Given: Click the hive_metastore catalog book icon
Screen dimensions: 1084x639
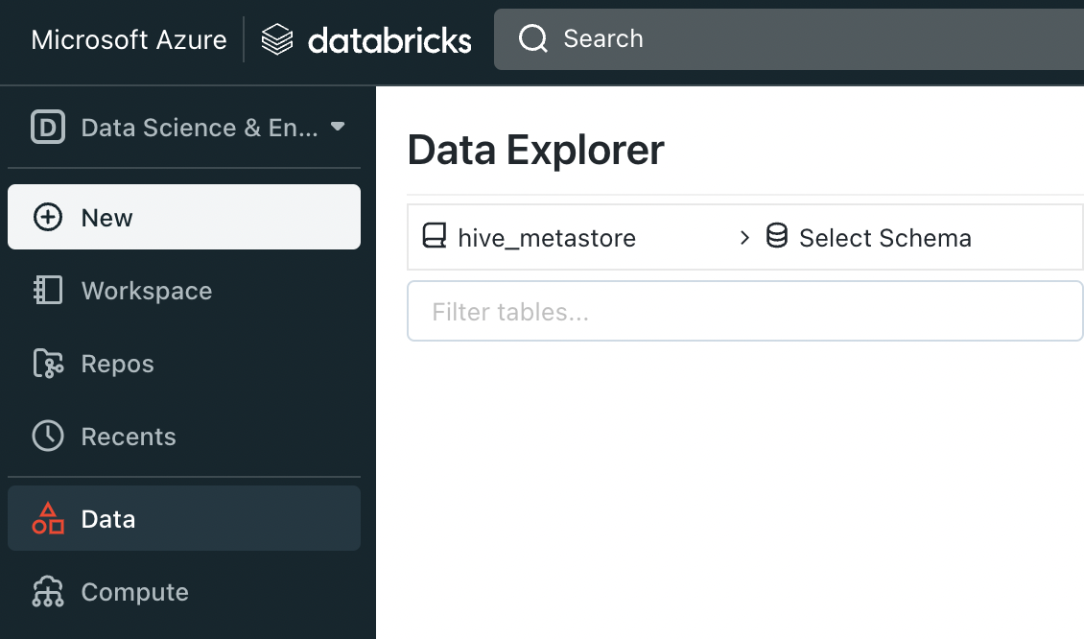Looking at the screenshot, I should pos(435,237).
